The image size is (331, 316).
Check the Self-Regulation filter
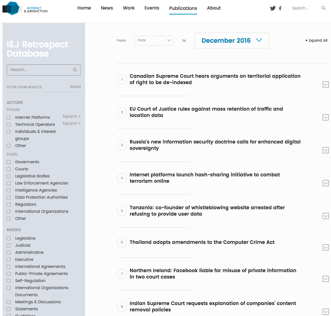pyautogui.click(x=9, y=281)
